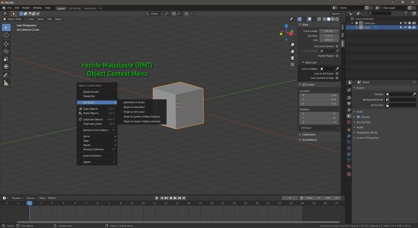
Task: Hide Cube in viewport using eye icon
Action: click(x=405, y=27)
